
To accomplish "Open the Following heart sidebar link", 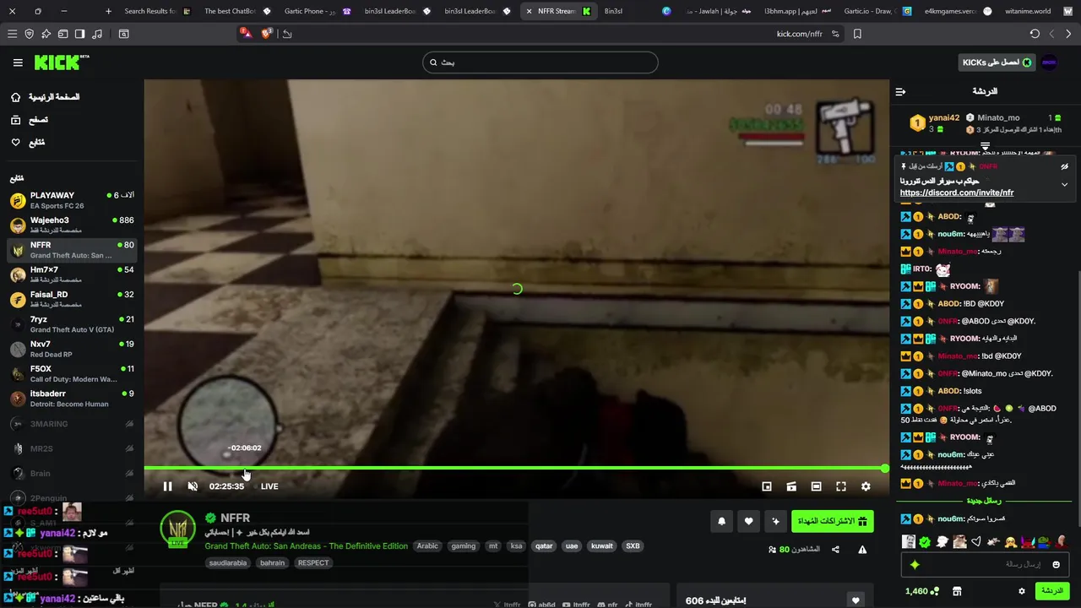I will click(x=28, y=143).
